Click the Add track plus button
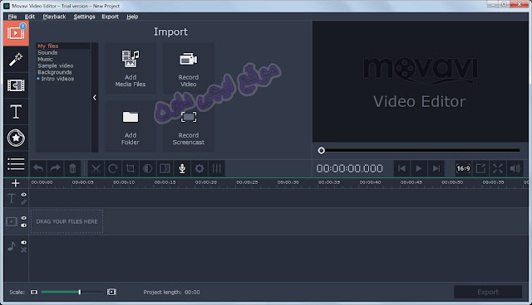This screenshot has height=305, width=532. (15, 183)
